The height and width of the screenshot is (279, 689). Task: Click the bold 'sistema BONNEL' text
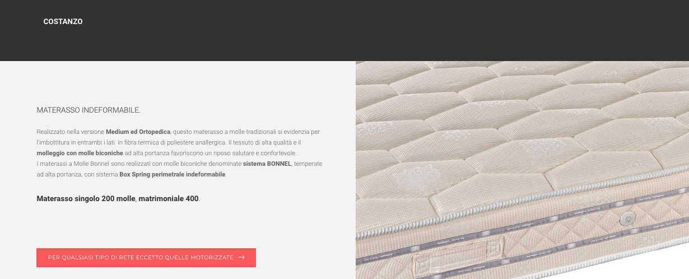point(267,164)
